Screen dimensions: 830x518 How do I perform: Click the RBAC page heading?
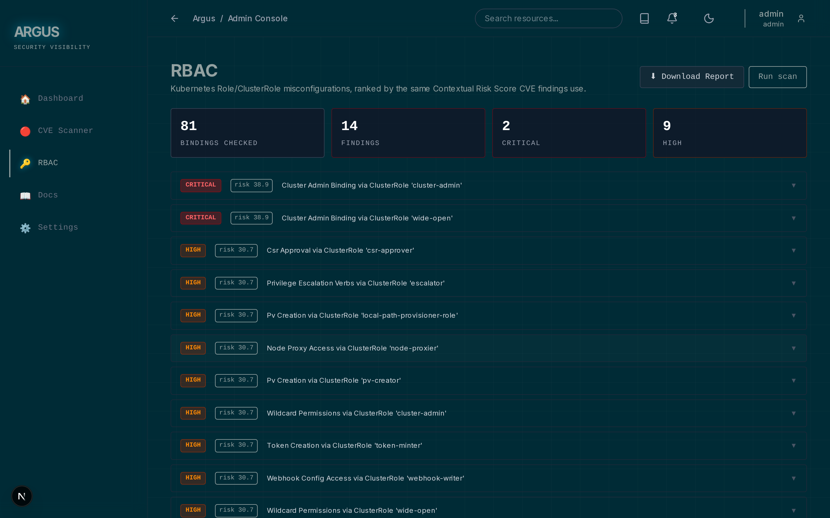click(x=194, y=71)
